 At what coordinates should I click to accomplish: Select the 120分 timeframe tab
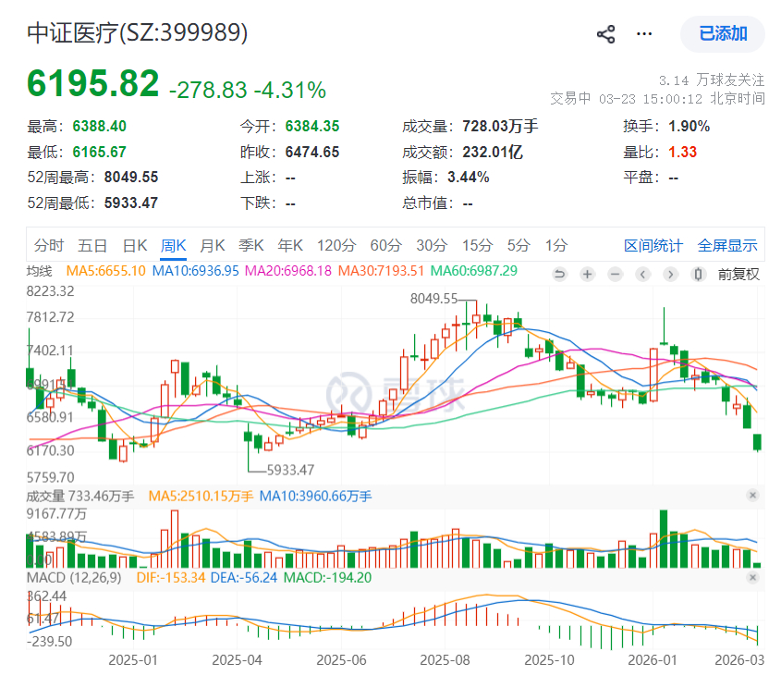336,245
